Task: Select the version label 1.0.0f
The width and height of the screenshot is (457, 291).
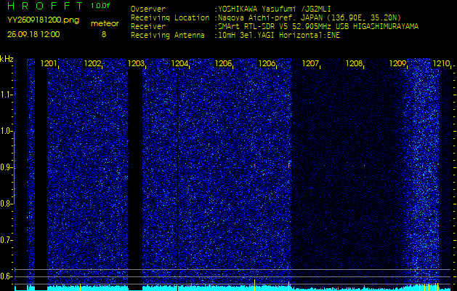Action: 100,6
